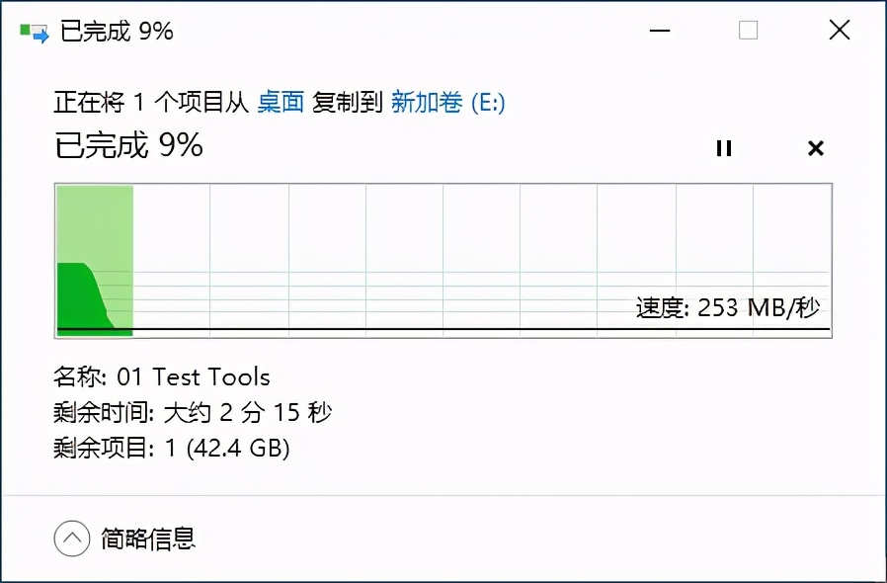
Task: Click the pause bars above the graph
Action: [x=724, y=148]
